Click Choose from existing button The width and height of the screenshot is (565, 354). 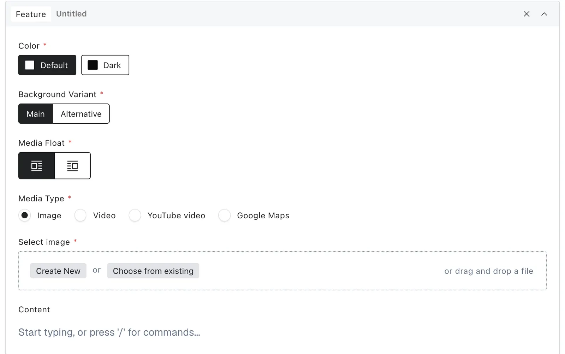[153, 271]
